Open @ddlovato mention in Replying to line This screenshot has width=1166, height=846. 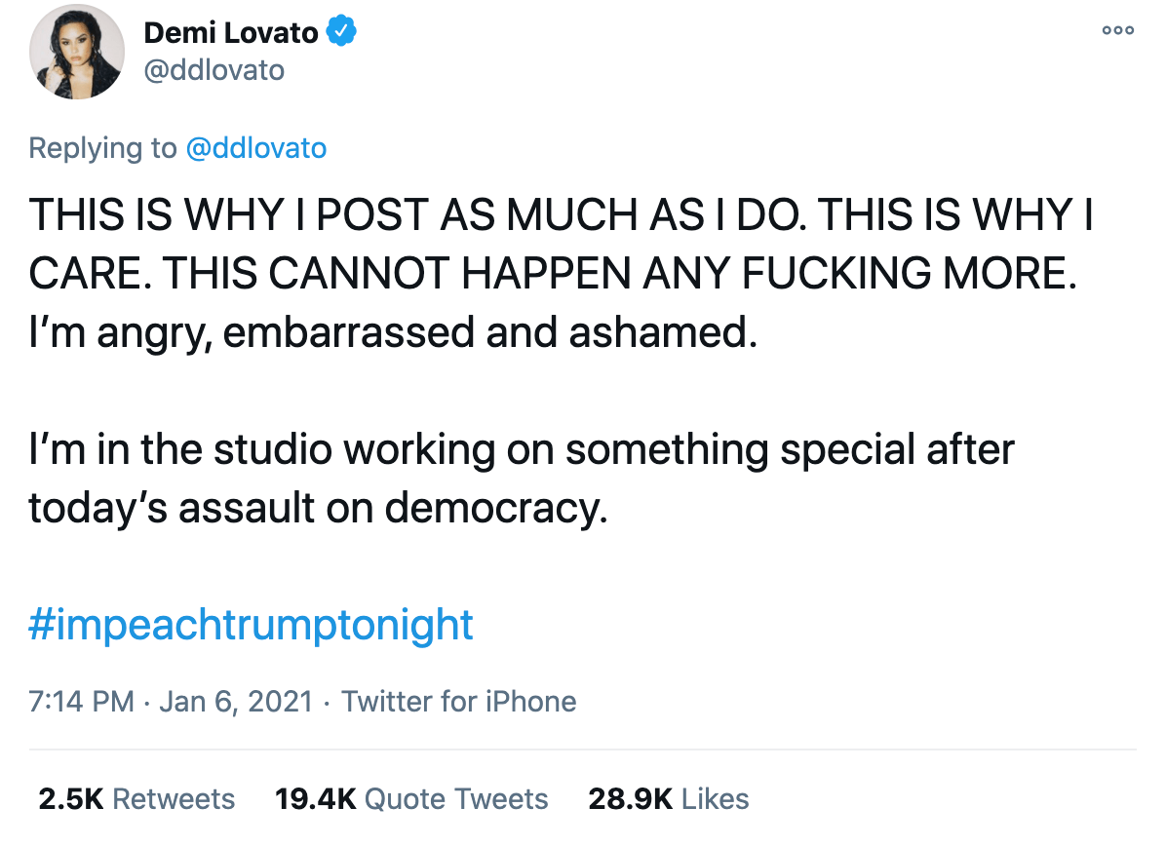click(255, 148)
